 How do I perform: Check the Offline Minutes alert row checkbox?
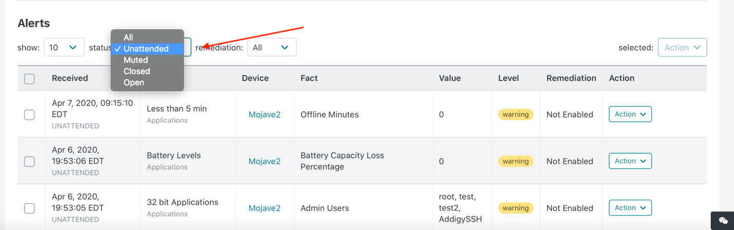(29, 115)
